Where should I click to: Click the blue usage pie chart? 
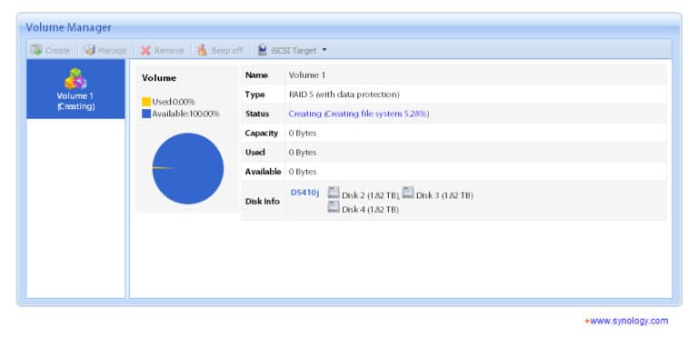click(188, 169)
